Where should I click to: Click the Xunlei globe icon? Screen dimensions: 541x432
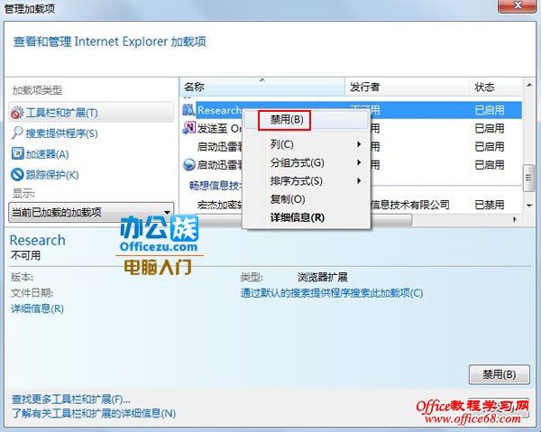click(x=189, y=165)
